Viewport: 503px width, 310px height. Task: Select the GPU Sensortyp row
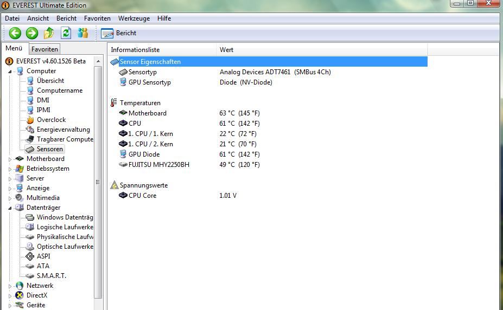click(x=268, y=82)
